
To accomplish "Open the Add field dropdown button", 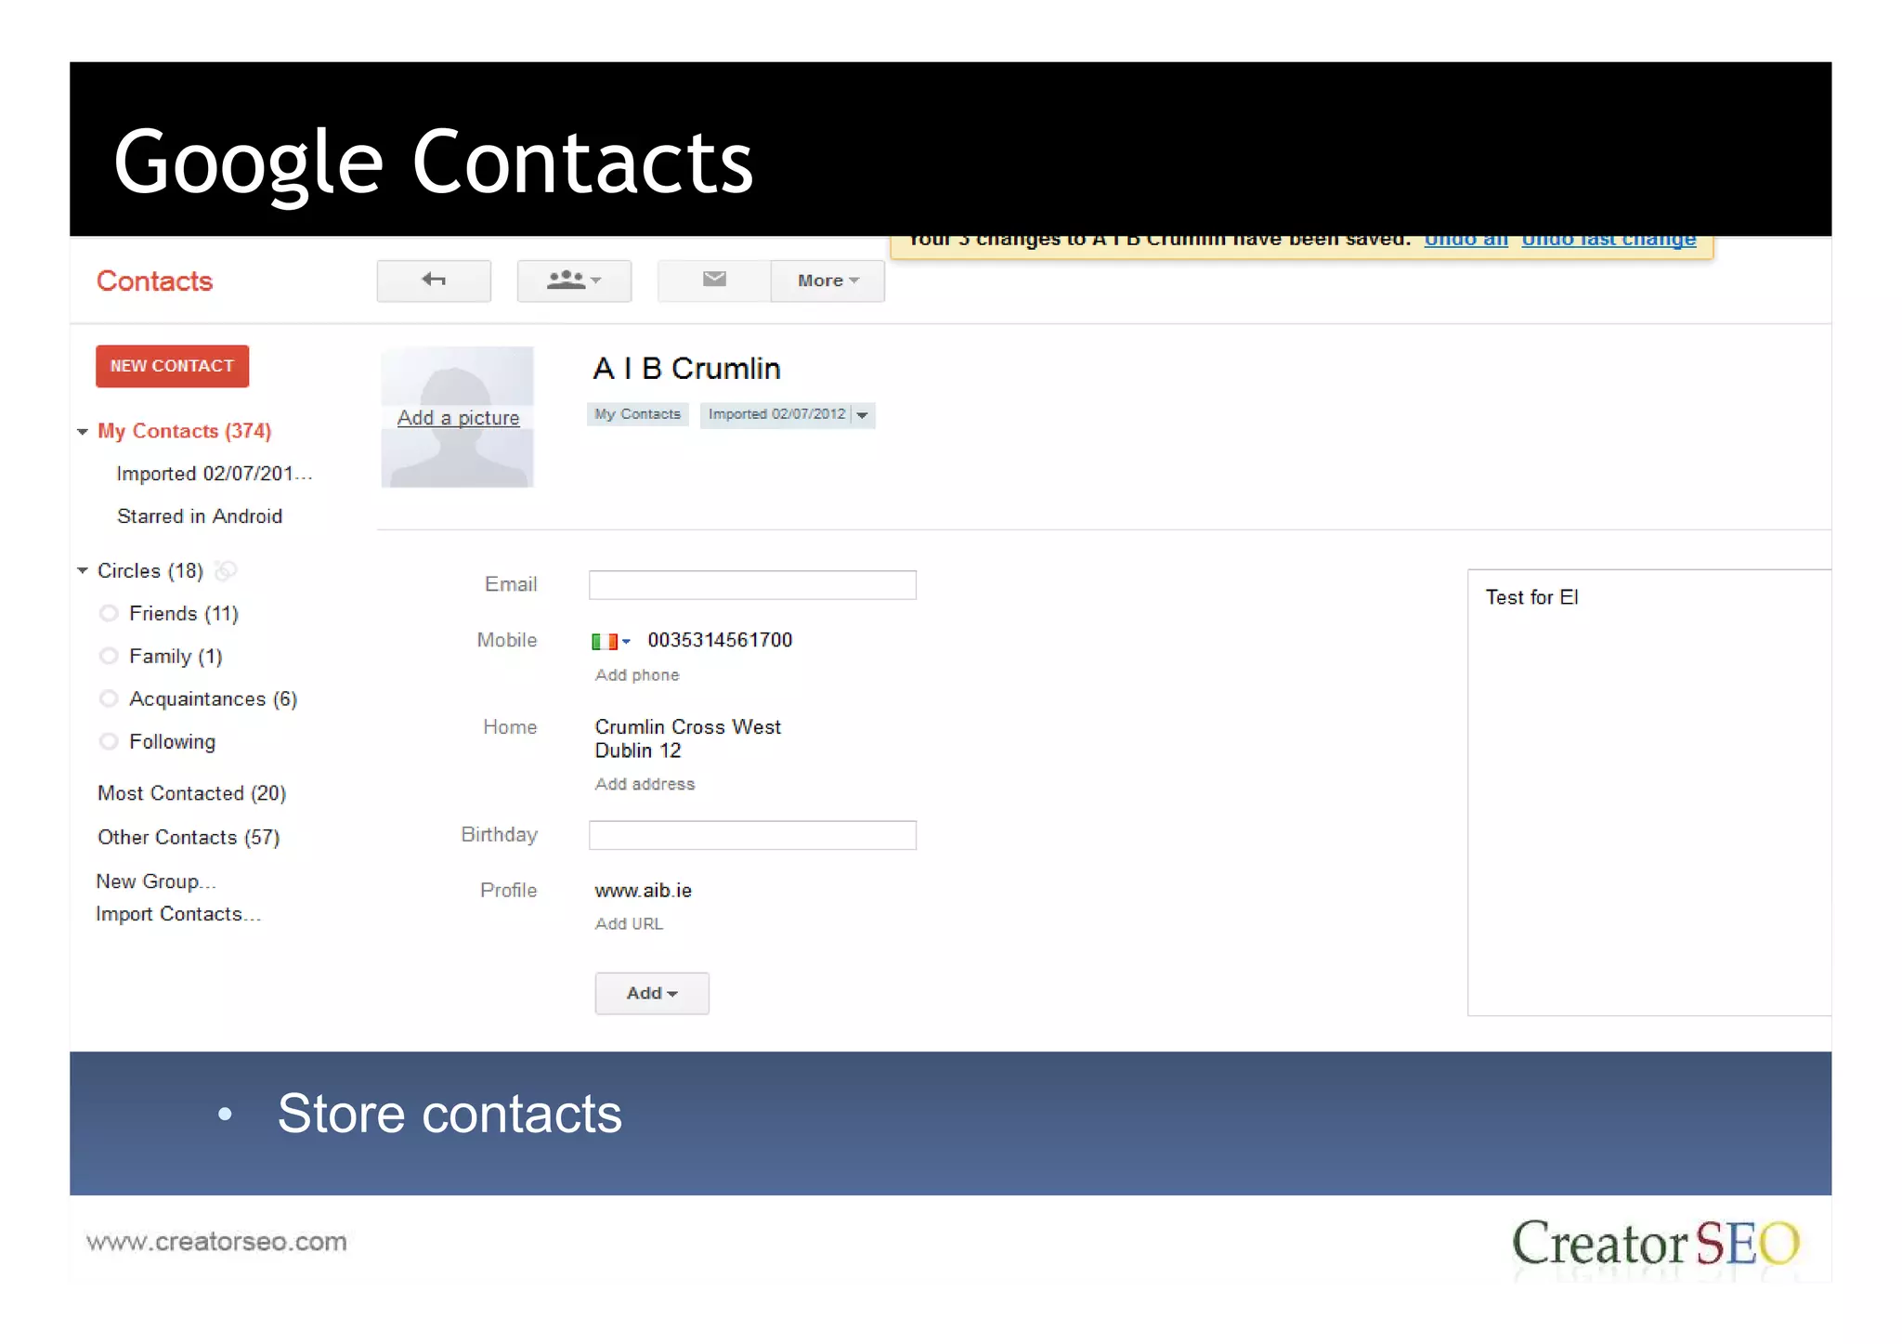I will 652,994.
